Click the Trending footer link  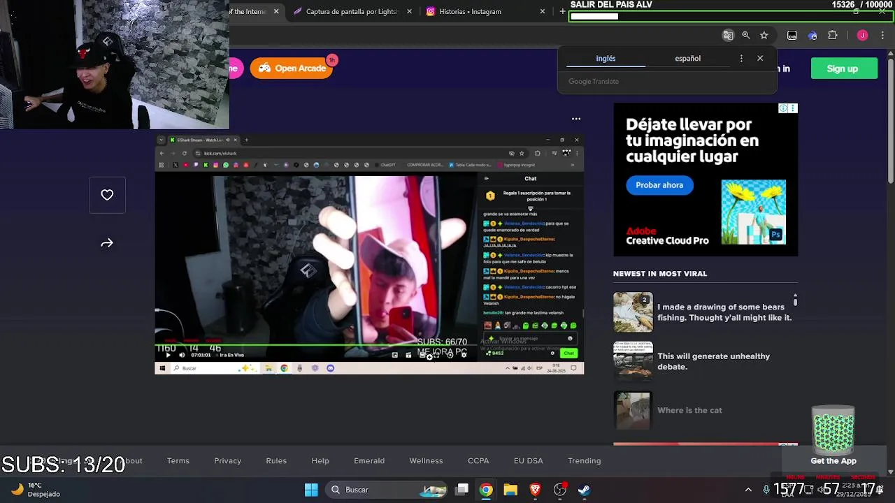click(x=585, y=461)
